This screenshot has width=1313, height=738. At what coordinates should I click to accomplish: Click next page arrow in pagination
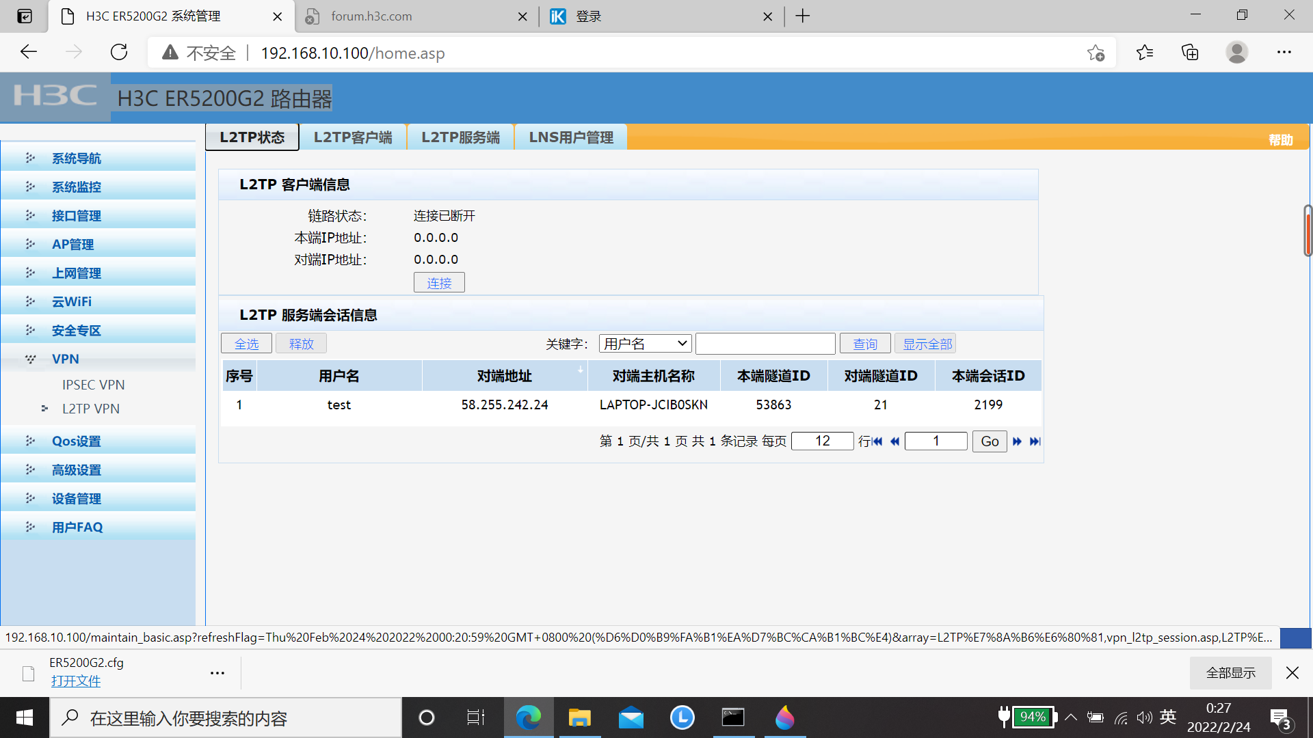[x=1017, y=441]
